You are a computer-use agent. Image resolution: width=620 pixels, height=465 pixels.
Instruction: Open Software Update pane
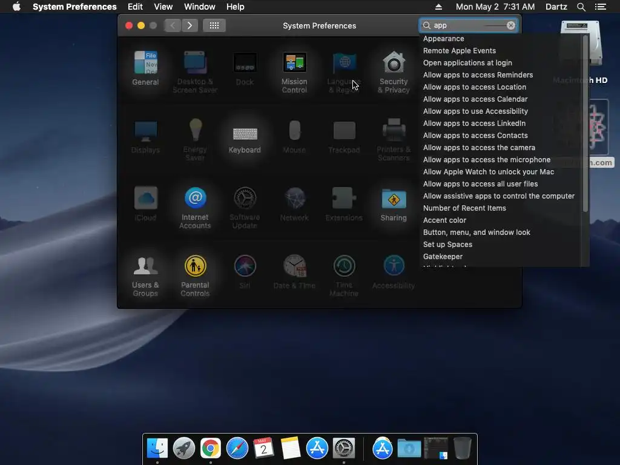[x=245, y=208]
